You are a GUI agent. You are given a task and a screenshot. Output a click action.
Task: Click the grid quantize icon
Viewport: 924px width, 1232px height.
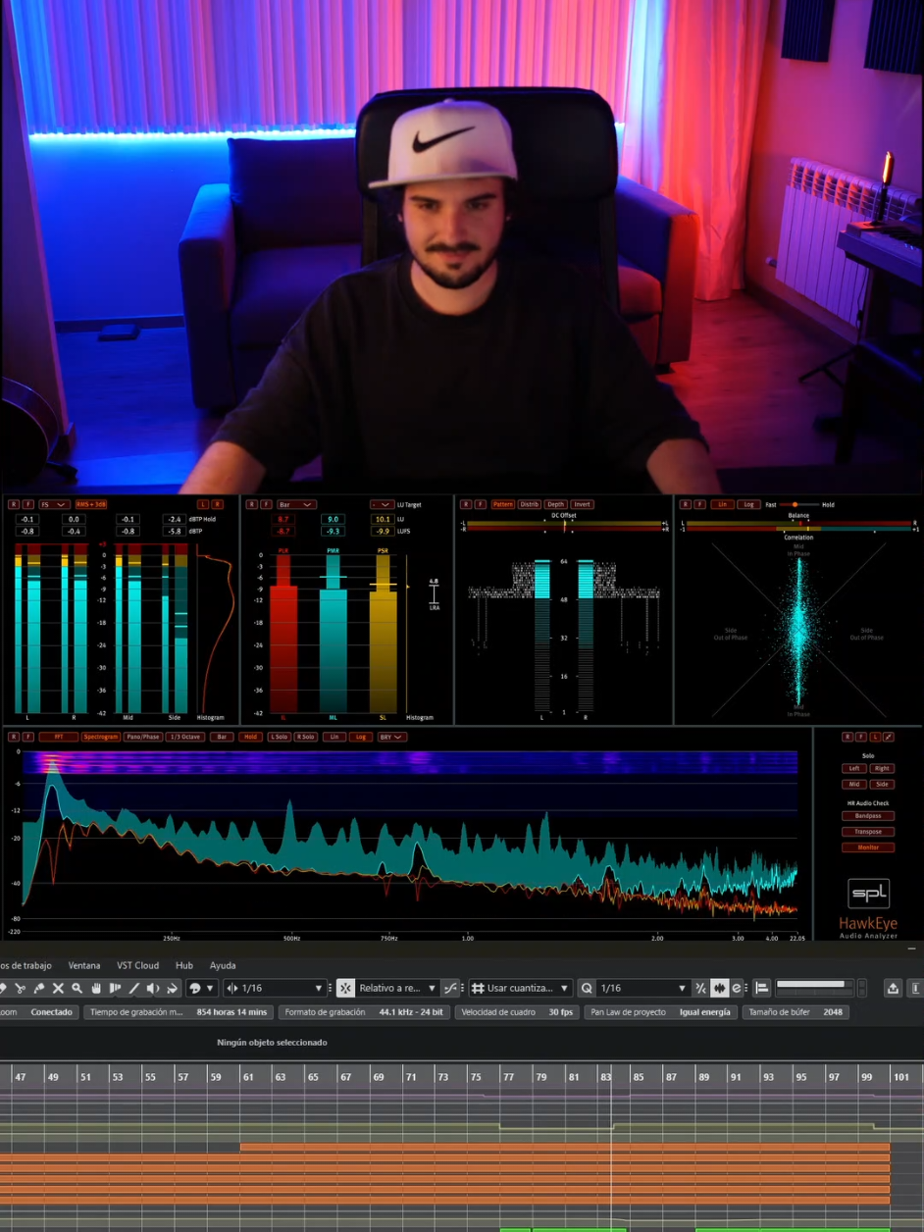point(478,988)
